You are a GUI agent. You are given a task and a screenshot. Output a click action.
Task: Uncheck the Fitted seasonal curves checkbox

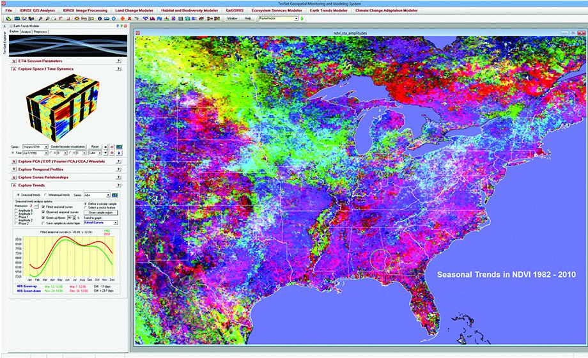tap(44, 207)
